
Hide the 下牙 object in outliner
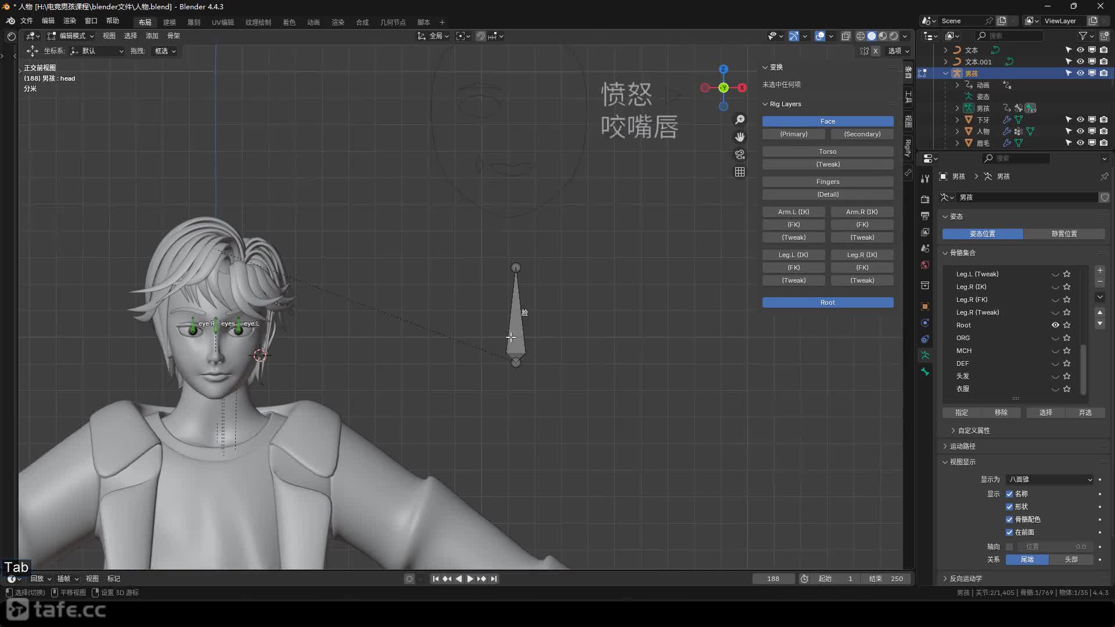point(1080,120)
